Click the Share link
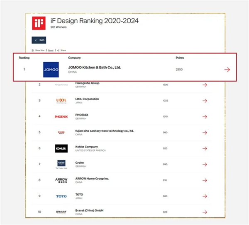The height and width of the screenshot is (225, 249). pos(61,50)
